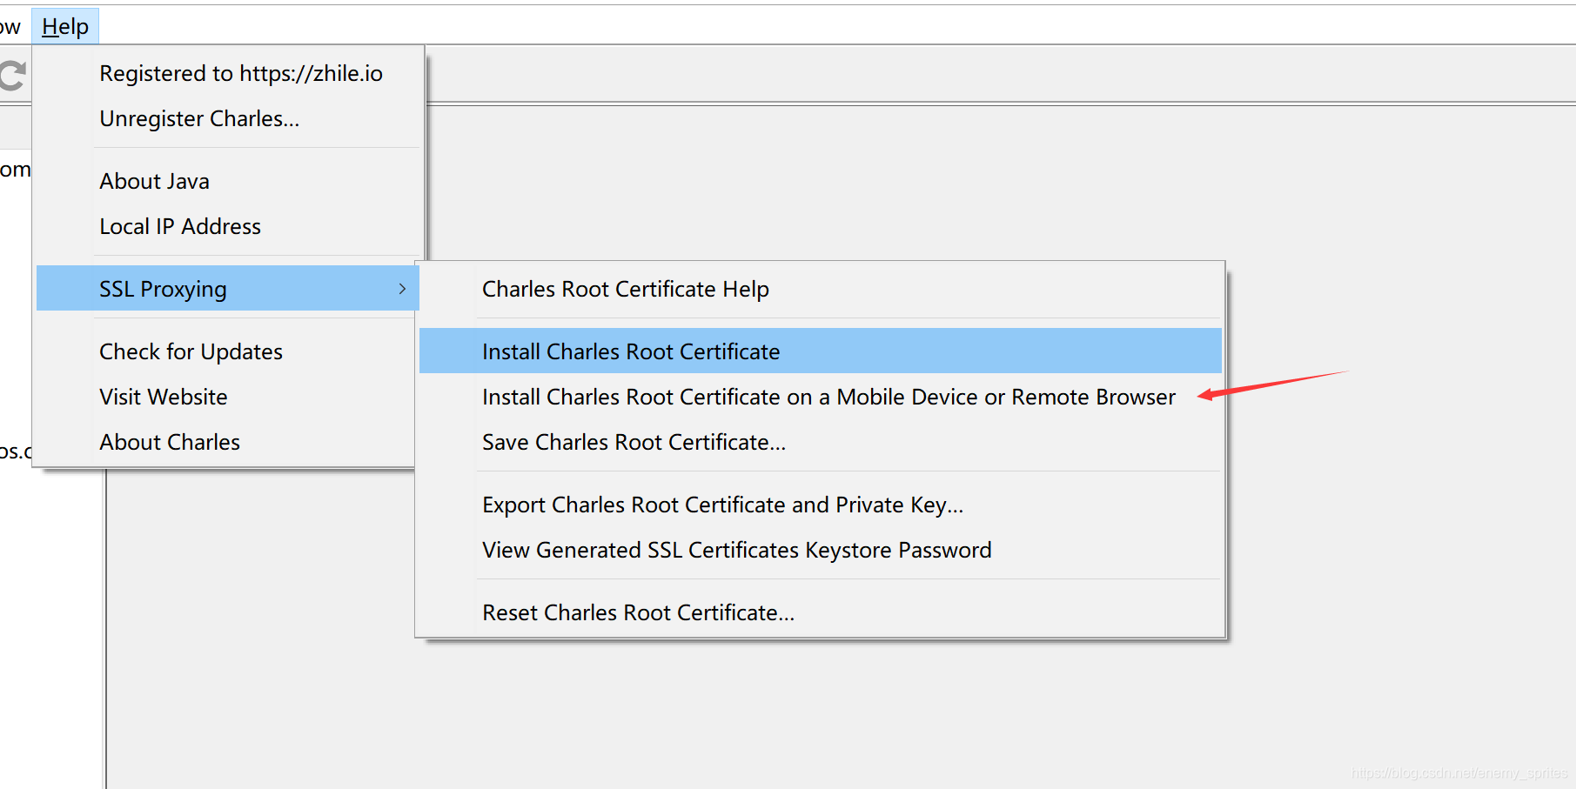The image size is (1576, 789).
Task: Open Charles Root Certificate Help
Action: tap(821, 290)
